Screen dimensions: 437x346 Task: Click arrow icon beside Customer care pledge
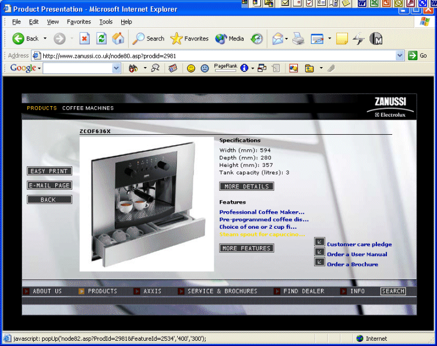tap(319, 242)
